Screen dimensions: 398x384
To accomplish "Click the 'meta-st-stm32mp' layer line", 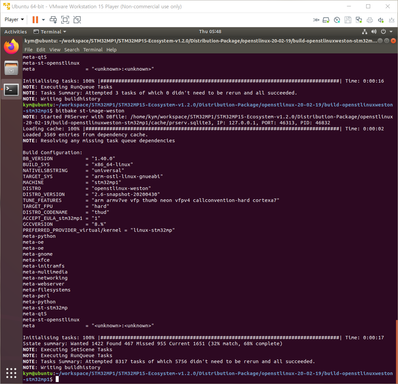I will click(45, 308).
